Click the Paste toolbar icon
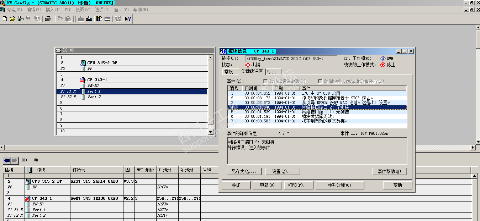 pos(68,19)
